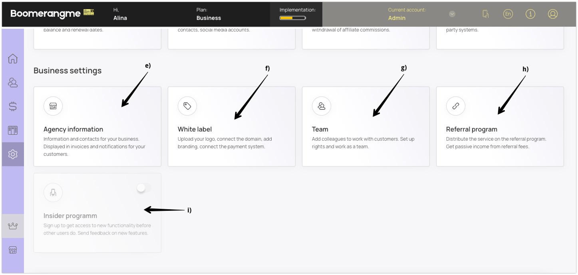Screen dimensions: 578x275
Task: Open the White label settings card
Action: (x=231, y=127)
